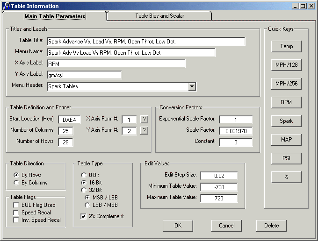Click the Table Information title bar icon
This screenshot has width=318, height=241.
[x=7, y=6]
